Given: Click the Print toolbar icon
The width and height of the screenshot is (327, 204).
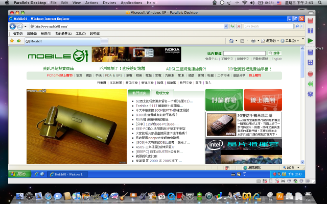Looking at the screenshot, I should point(253,41).
